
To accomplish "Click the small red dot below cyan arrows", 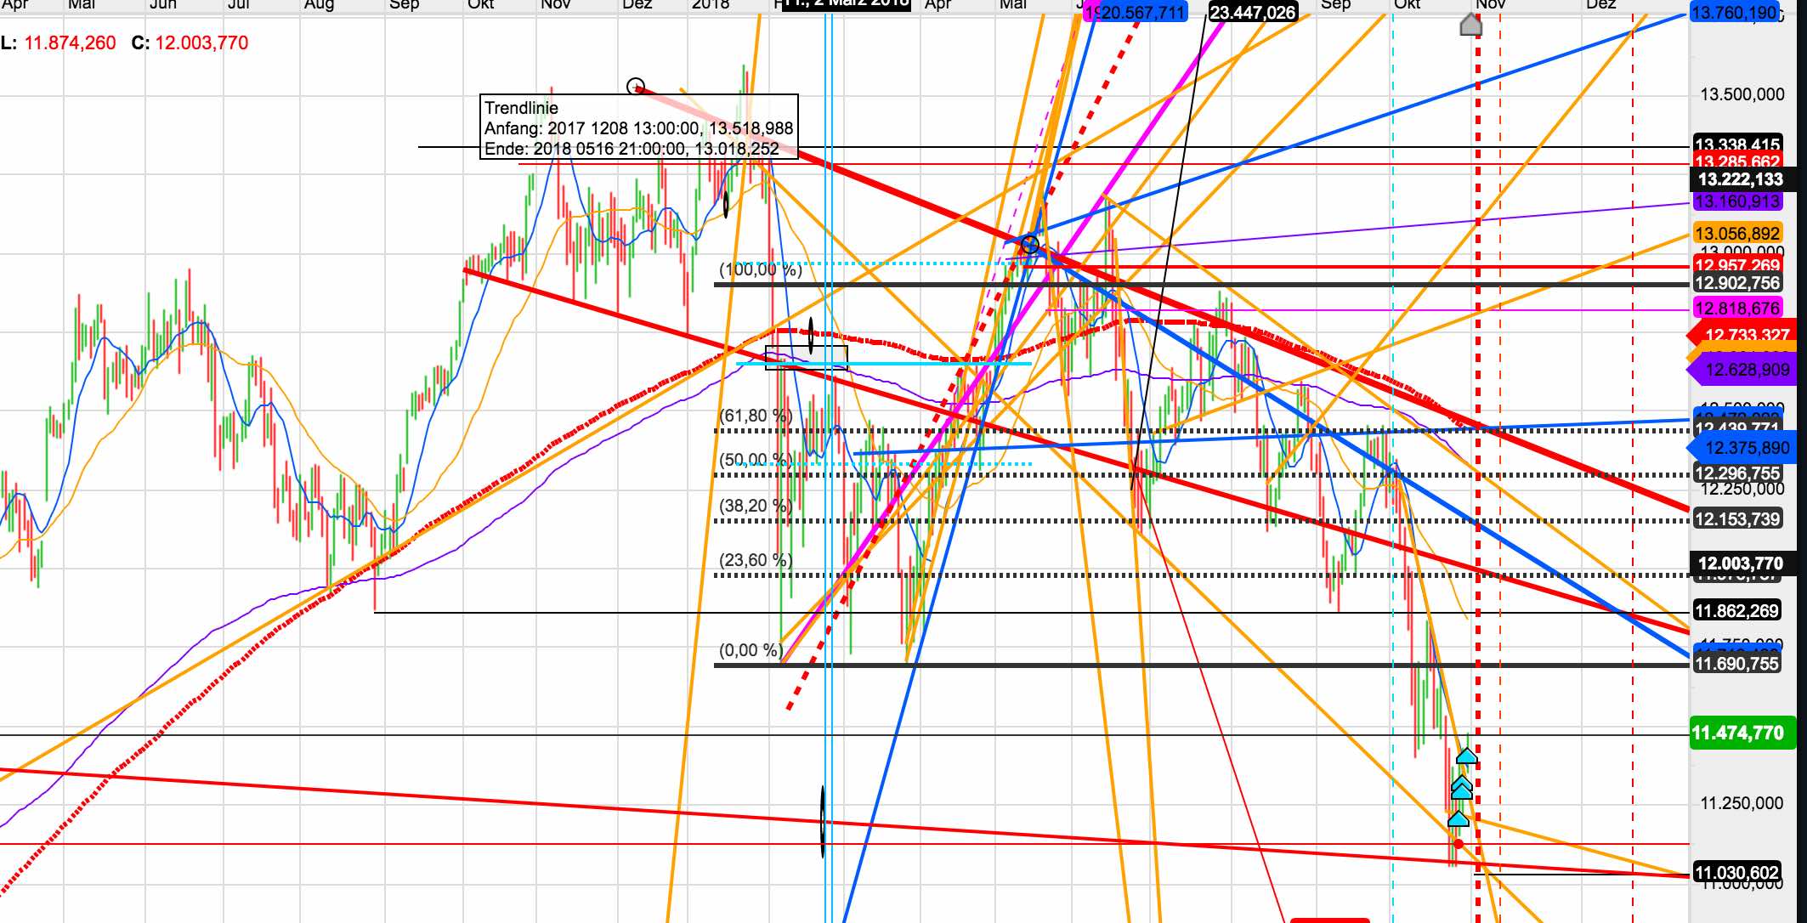I will [x=1459, y=844].
